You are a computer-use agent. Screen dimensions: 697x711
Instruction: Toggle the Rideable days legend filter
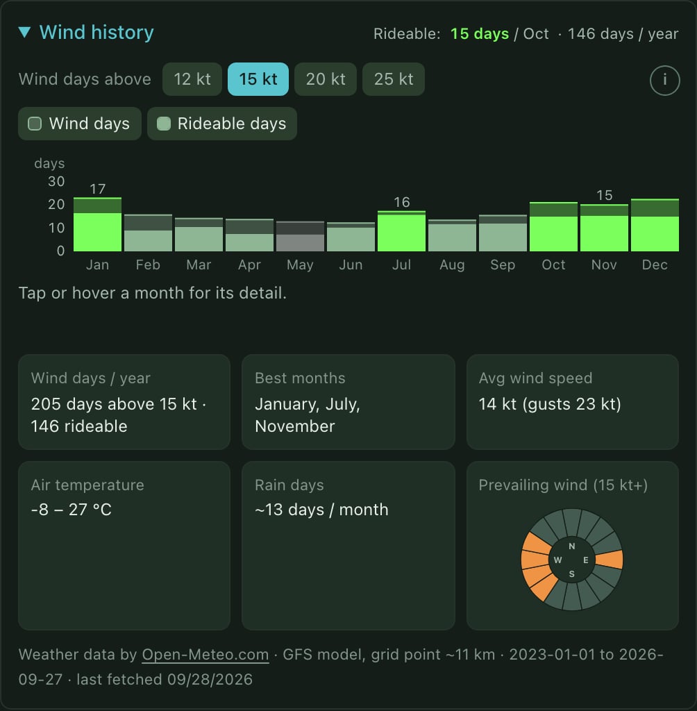tap(222, 124)
